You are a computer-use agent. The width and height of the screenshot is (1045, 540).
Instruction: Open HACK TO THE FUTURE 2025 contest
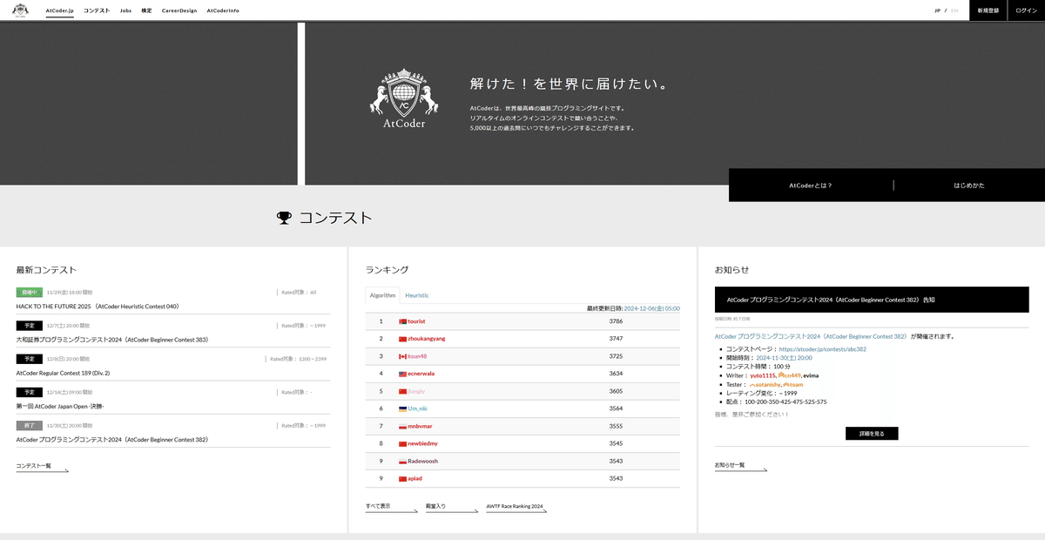pos(98,307)
